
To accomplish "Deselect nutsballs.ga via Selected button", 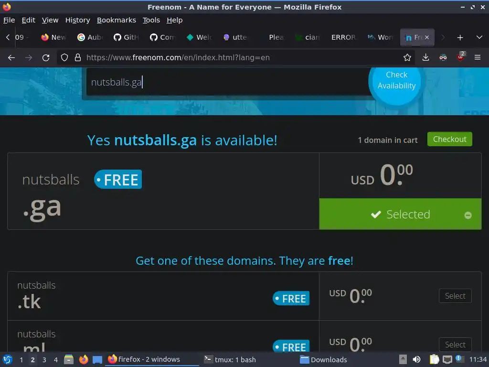I will [x=400, y=214].
